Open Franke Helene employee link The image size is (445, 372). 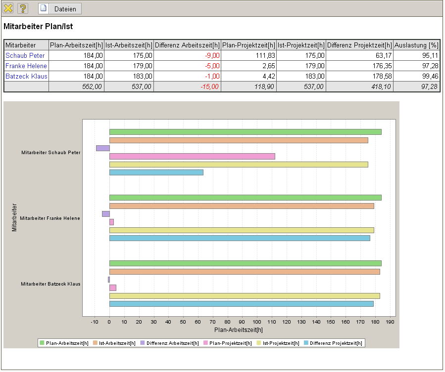coord(26,66)
